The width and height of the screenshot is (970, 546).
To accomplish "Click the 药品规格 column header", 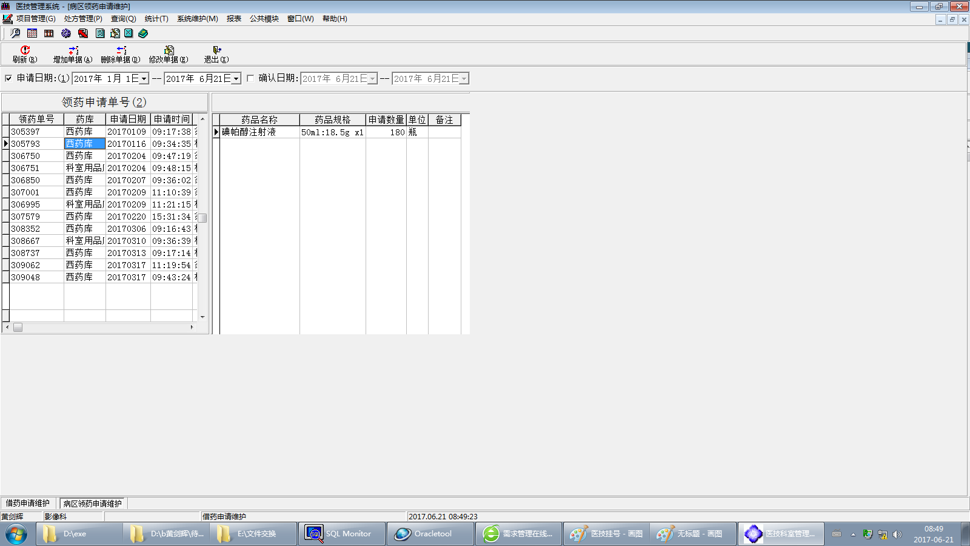I will (333, 120).
